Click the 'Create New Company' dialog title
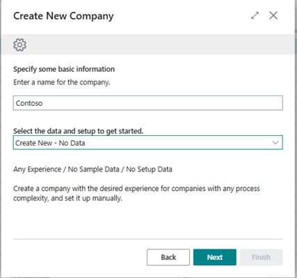This screenshot has height=278, width=297. tap(63, 16)
